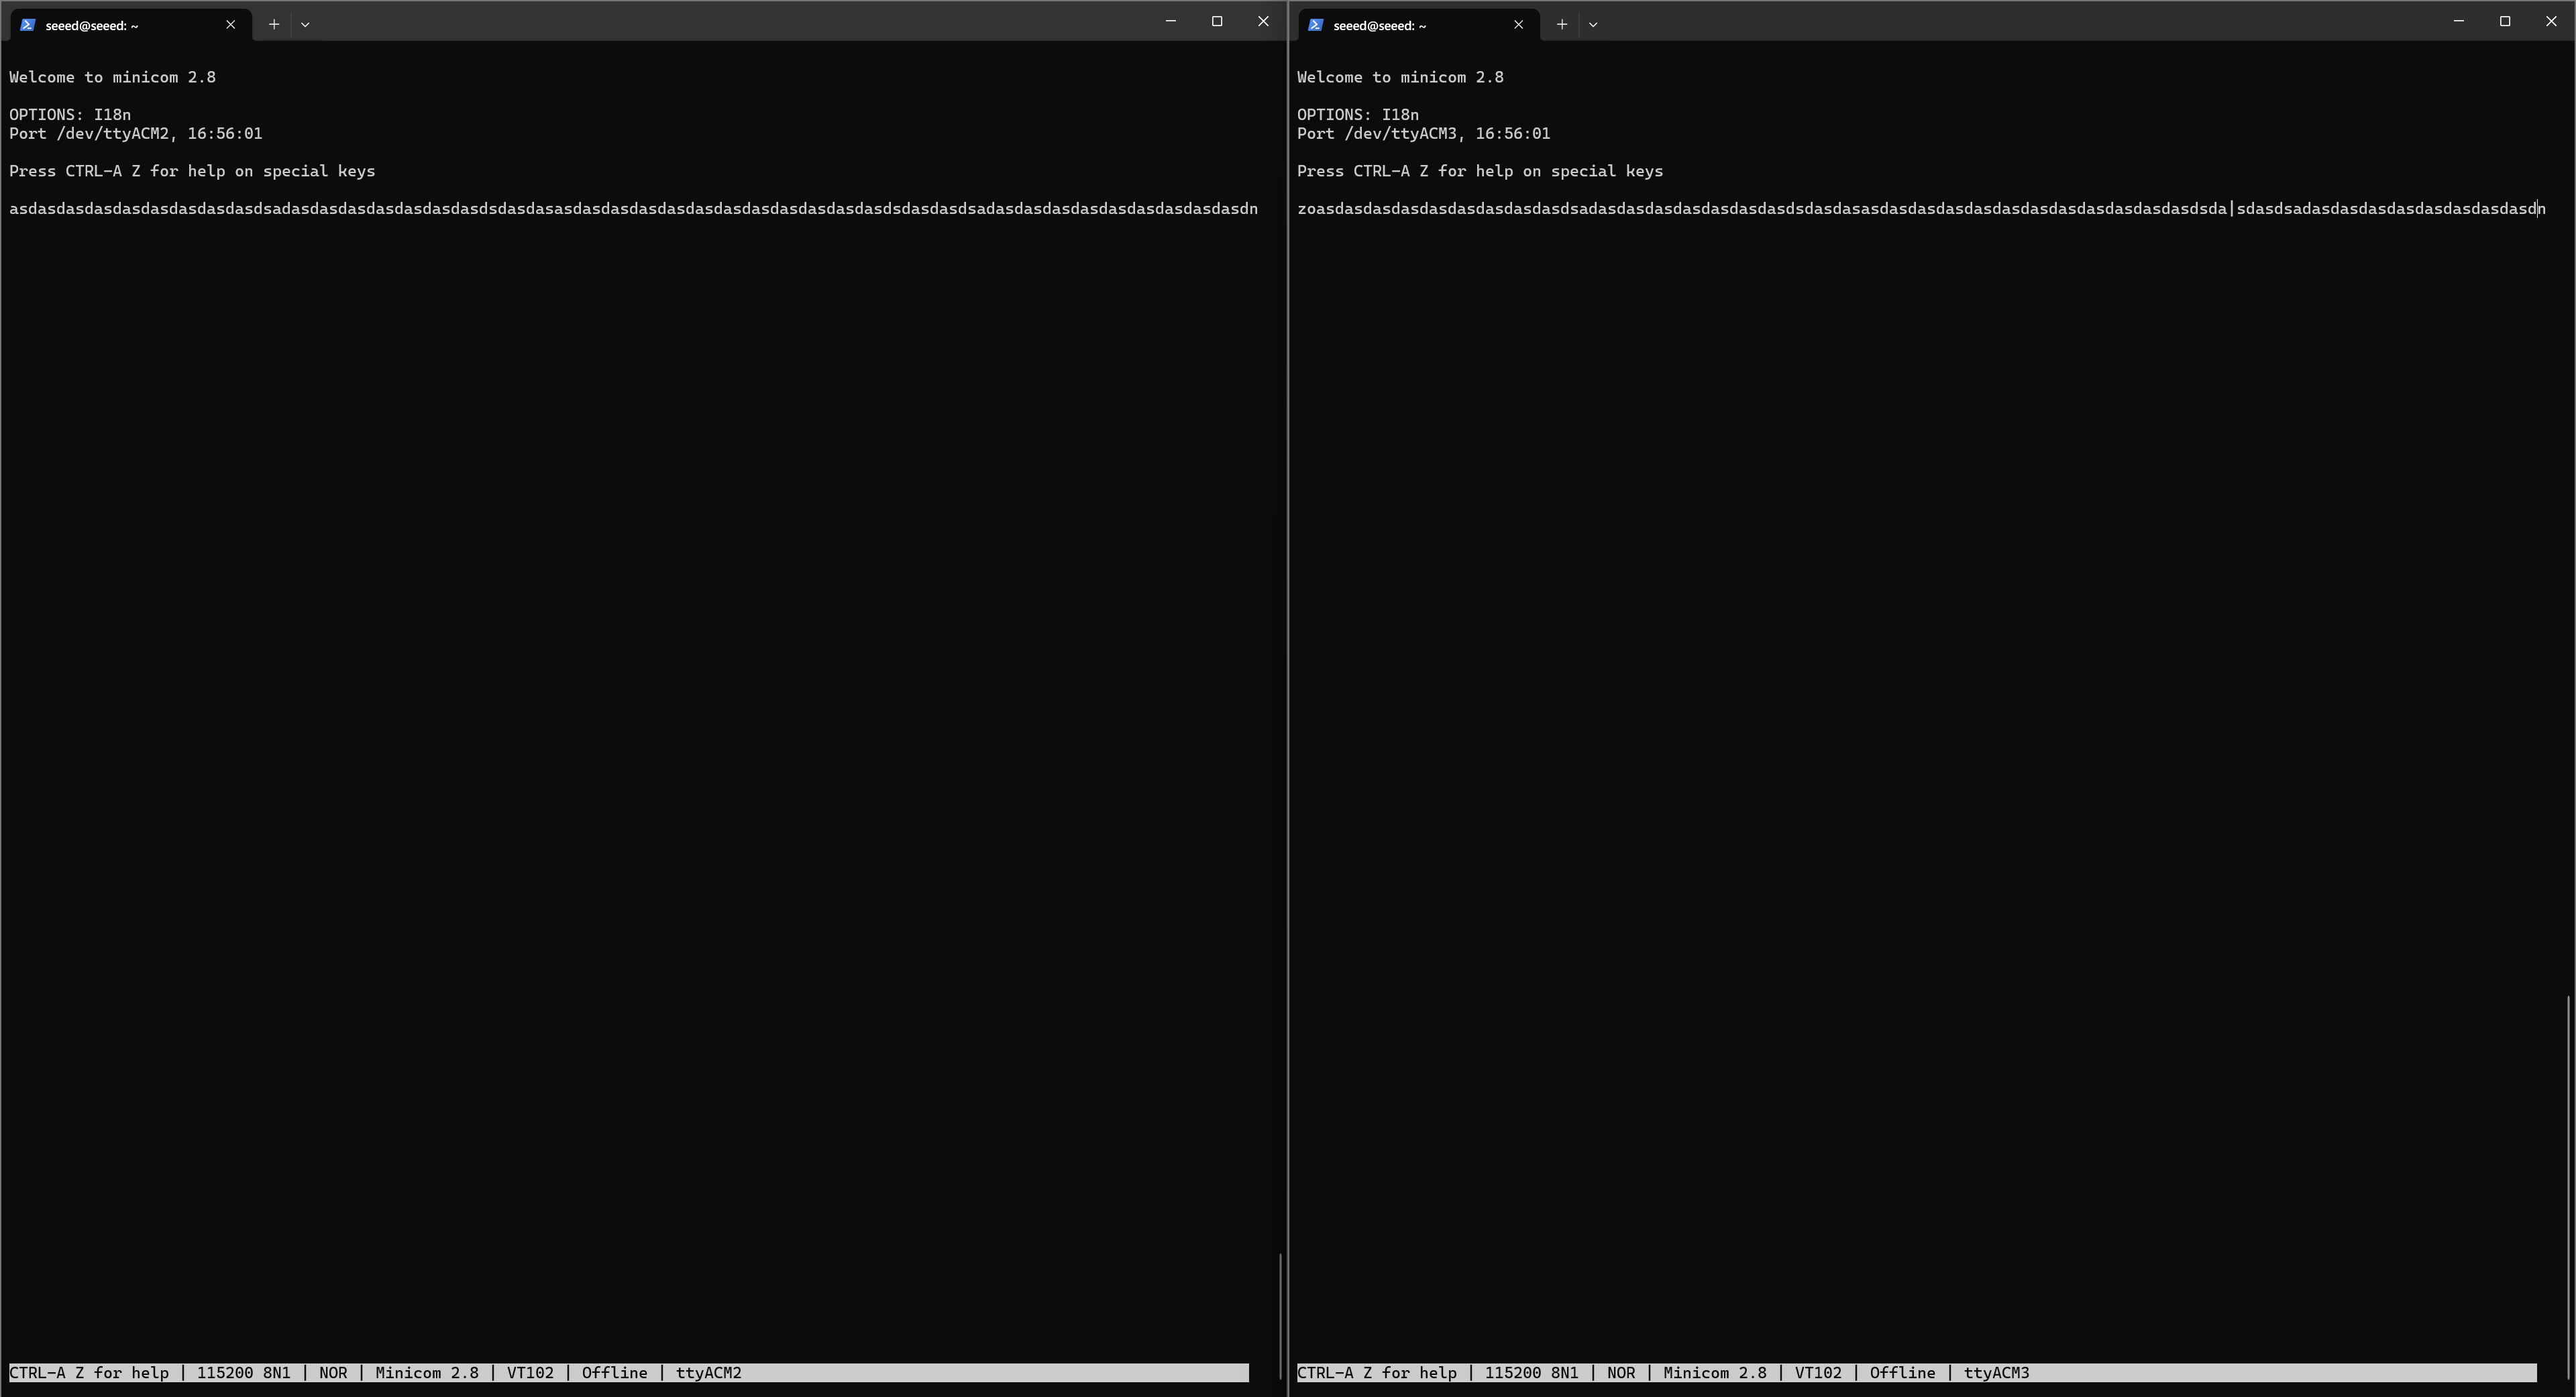
Task: Open a new tab in left terminal window
Action: click(273, 25)
